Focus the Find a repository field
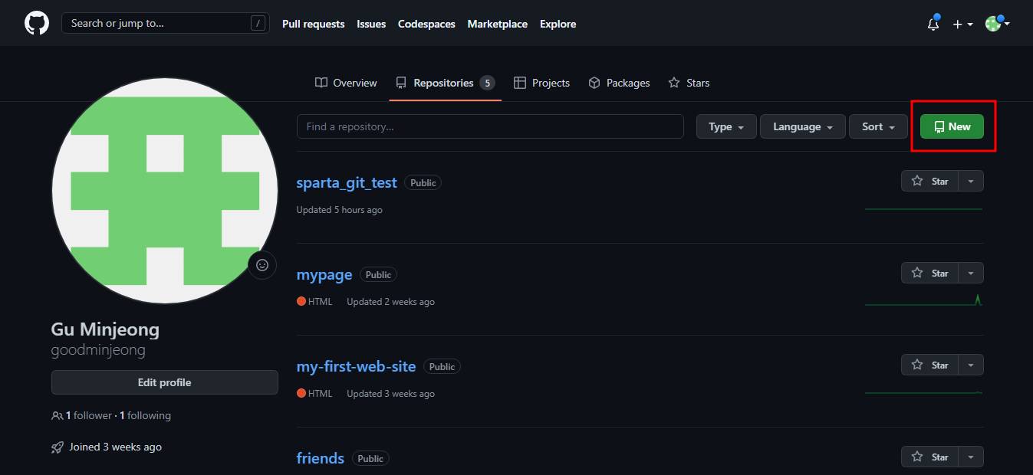This screenshot has width=1033, height=475. (490, 126)
